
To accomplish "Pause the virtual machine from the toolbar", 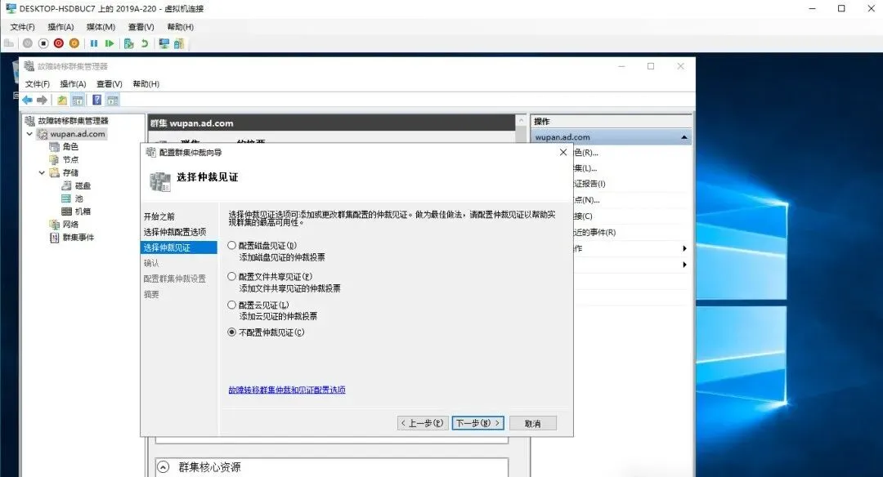I will 94,43.
